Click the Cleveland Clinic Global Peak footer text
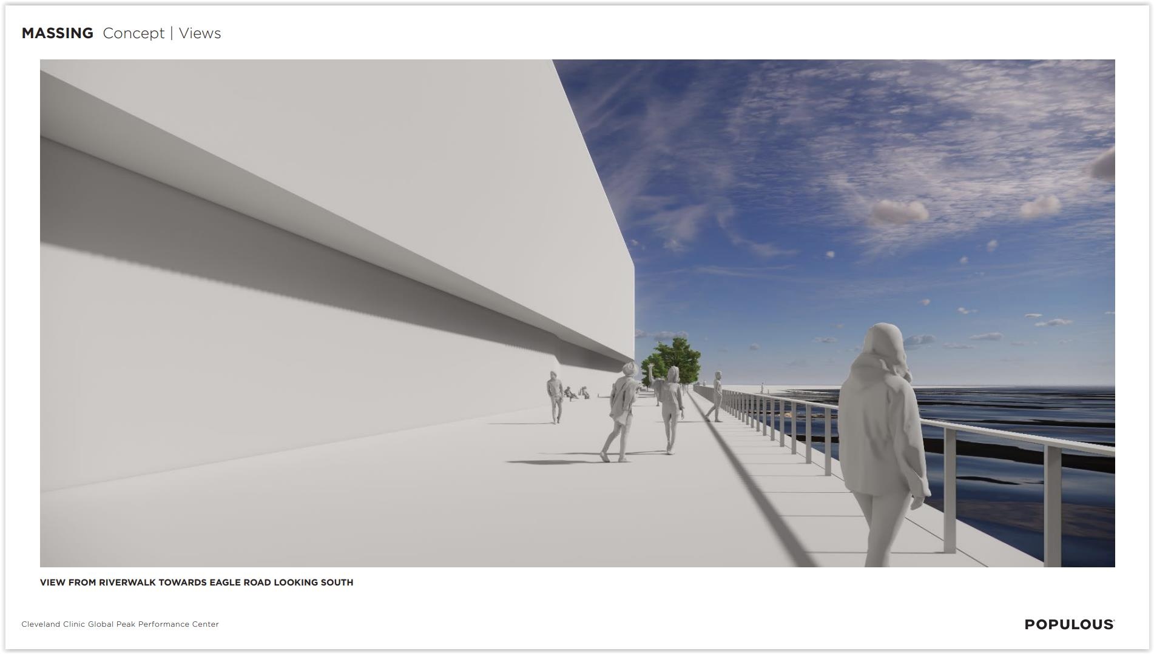1154x654 pixels. click(120, 624)
